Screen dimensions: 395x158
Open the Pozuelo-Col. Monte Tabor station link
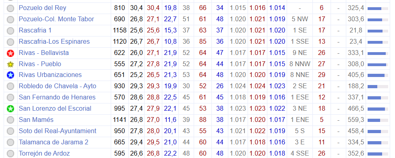click(56, 19)
